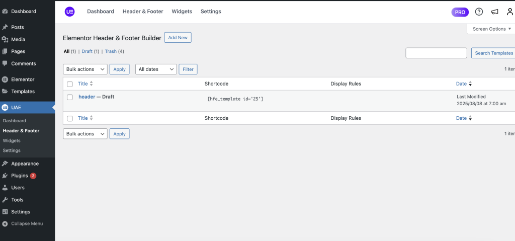Click the UAE logo icon in sidebar

coord(5,108)
